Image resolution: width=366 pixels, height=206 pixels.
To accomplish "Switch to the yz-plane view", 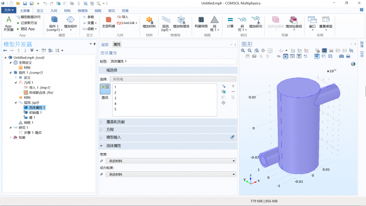I will click(x=300, y=50).
